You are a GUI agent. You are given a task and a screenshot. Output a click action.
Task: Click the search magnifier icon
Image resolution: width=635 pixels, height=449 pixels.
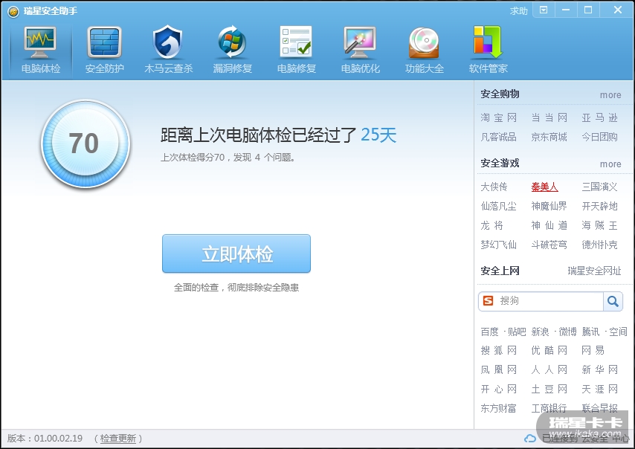click(613, 301)
